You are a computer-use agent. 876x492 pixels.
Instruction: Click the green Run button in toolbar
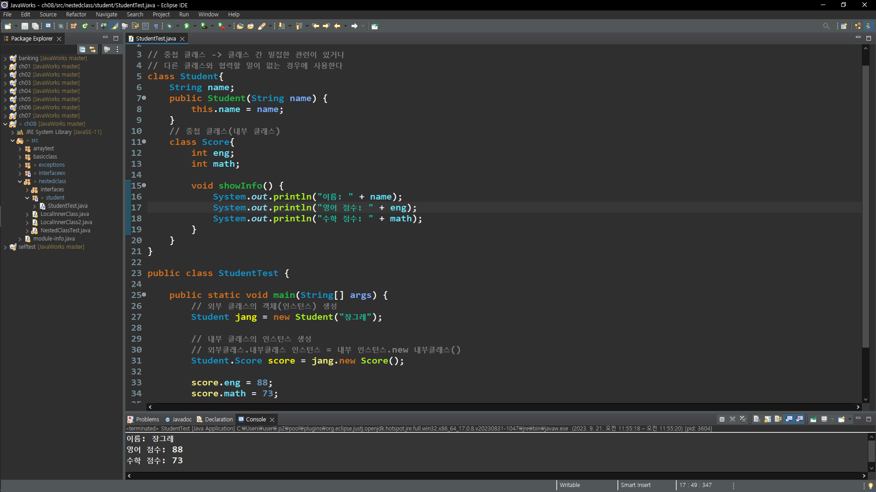(186, 26)
